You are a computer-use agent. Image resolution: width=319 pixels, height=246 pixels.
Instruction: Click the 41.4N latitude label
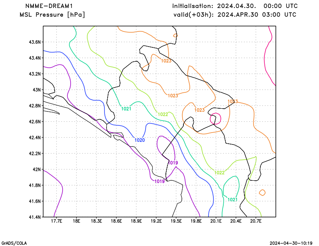point(35,217)
